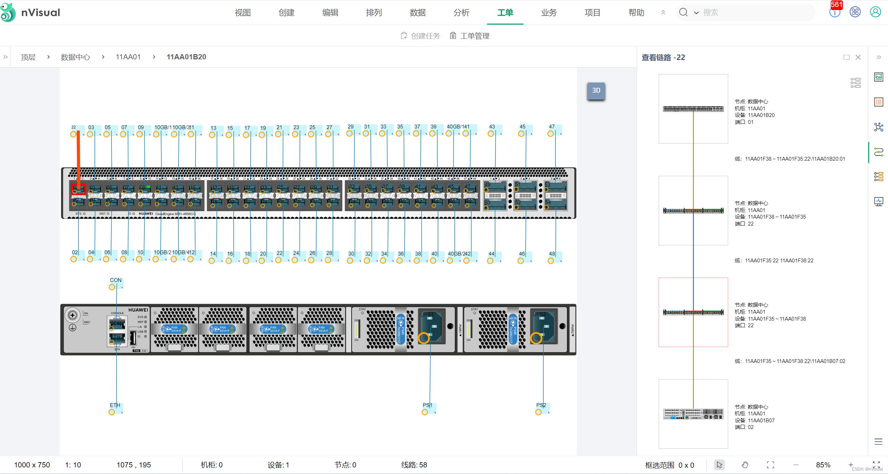
Task: Open the image panel icon in right sidebar
Action: 878,77
